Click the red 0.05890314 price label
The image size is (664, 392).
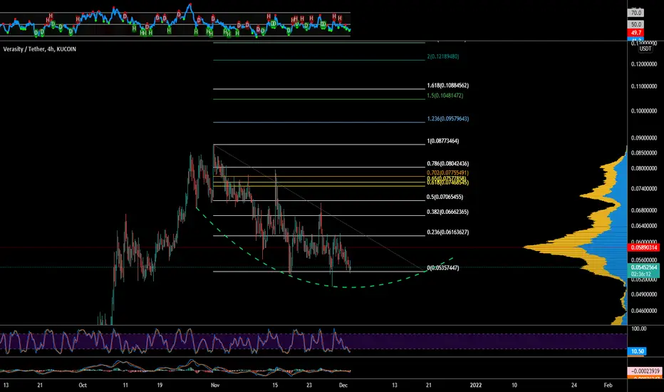pos(644,247)
